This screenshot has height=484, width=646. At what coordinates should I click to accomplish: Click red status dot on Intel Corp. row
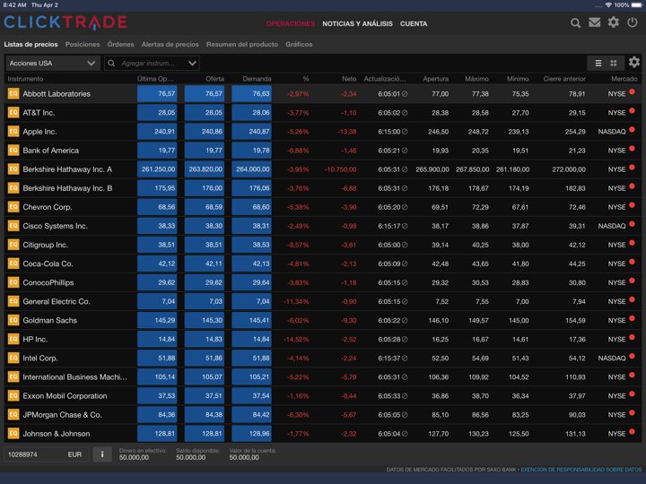click(632, 357)
